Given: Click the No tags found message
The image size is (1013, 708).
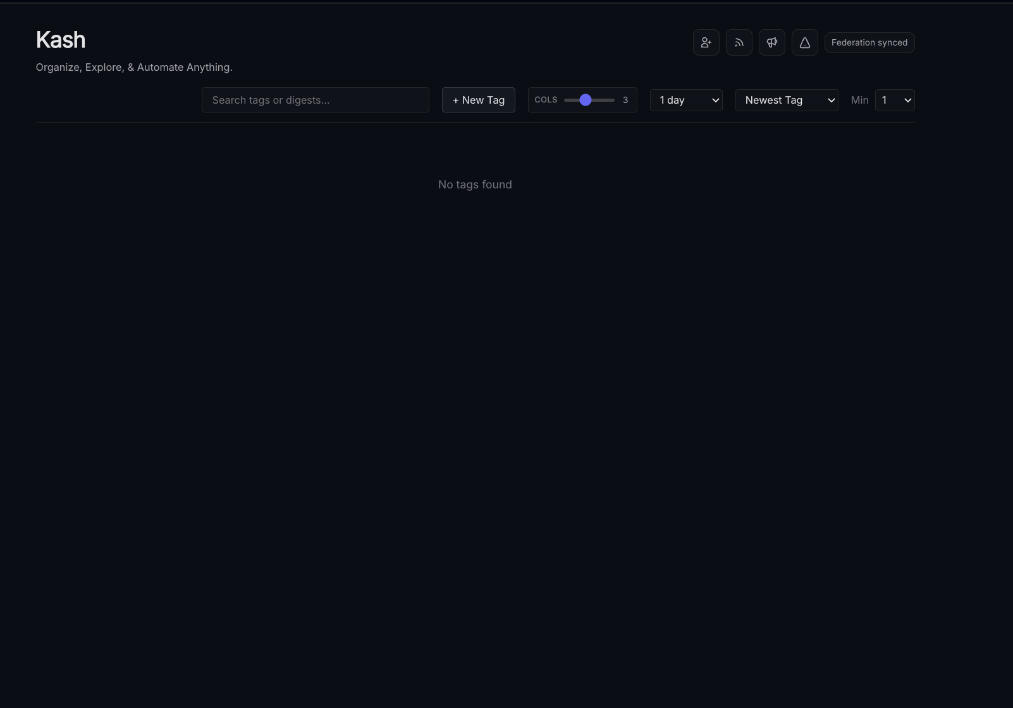Looking at the screenshot, I should coord(475,185).
